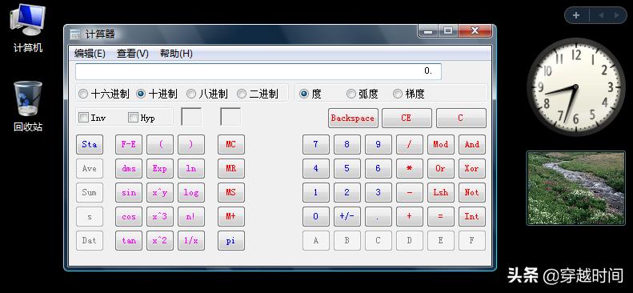The height and width of the screenshot is (293, 633).
Task: Open the 帮助(H) menu
Action: point(176,54)
